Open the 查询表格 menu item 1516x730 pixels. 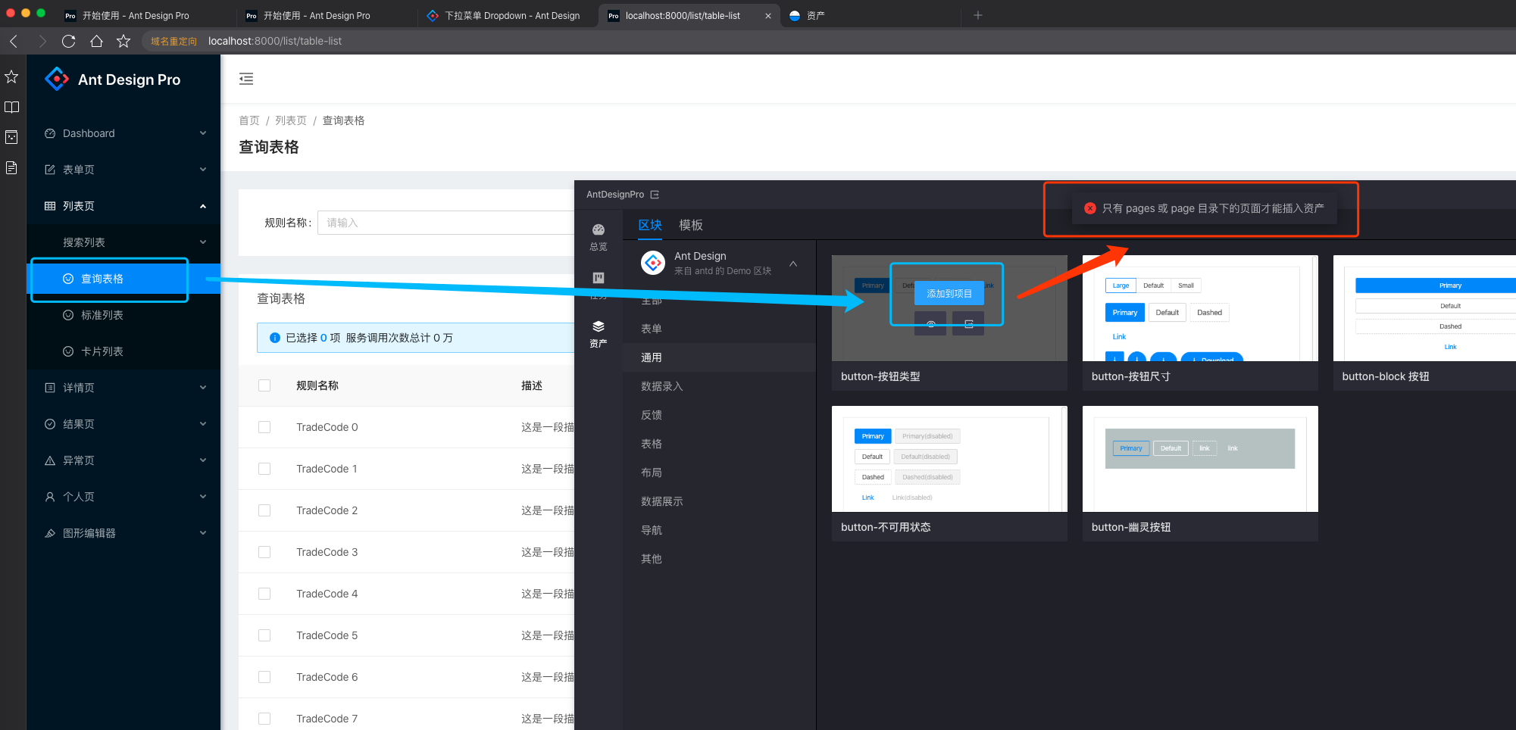coord(123,279)
